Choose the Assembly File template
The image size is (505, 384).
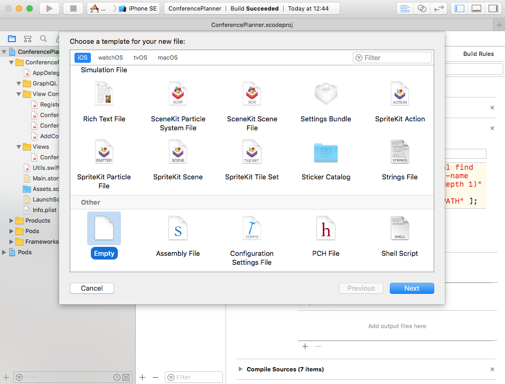[x=178, y=236]
